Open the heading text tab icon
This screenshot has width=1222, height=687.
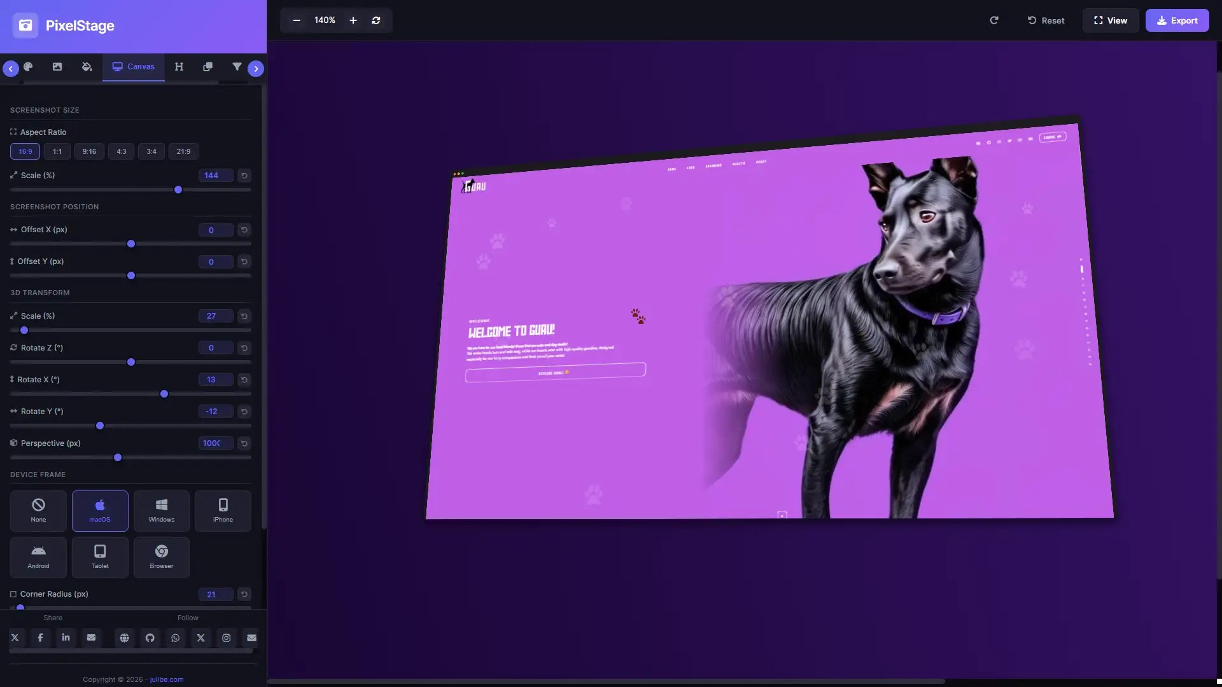(x=179, y=67)
